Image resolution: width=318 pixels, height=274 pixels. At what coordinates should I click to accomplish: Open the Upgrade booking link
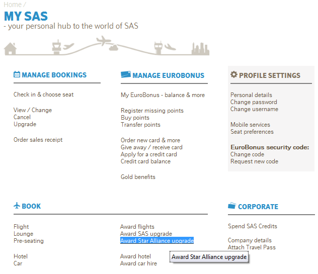tap(25, 124)
